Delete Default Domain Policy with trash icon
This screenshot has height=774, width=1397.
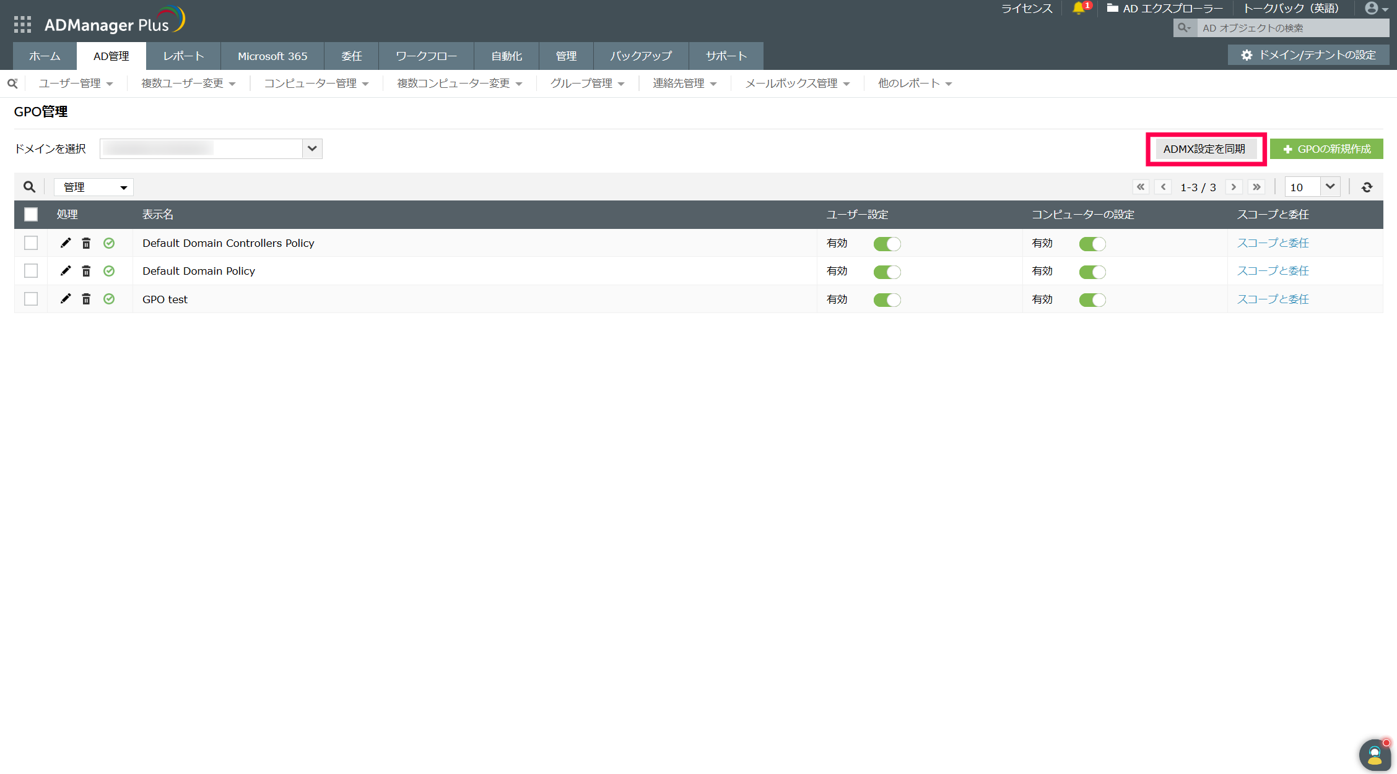point(86,271)
